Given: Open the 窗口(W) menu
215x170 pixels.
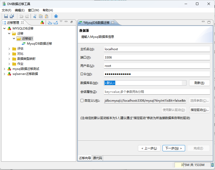Looking at the screenshot, I should pyautogui.click(x=34, y=10).
